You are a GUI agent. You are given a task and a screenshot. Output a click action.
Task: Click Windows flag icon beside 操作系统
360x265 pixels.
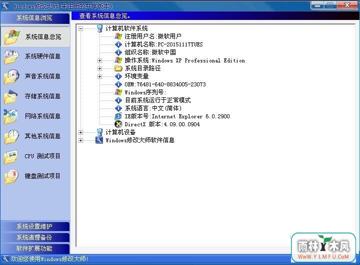pos(118,60)
